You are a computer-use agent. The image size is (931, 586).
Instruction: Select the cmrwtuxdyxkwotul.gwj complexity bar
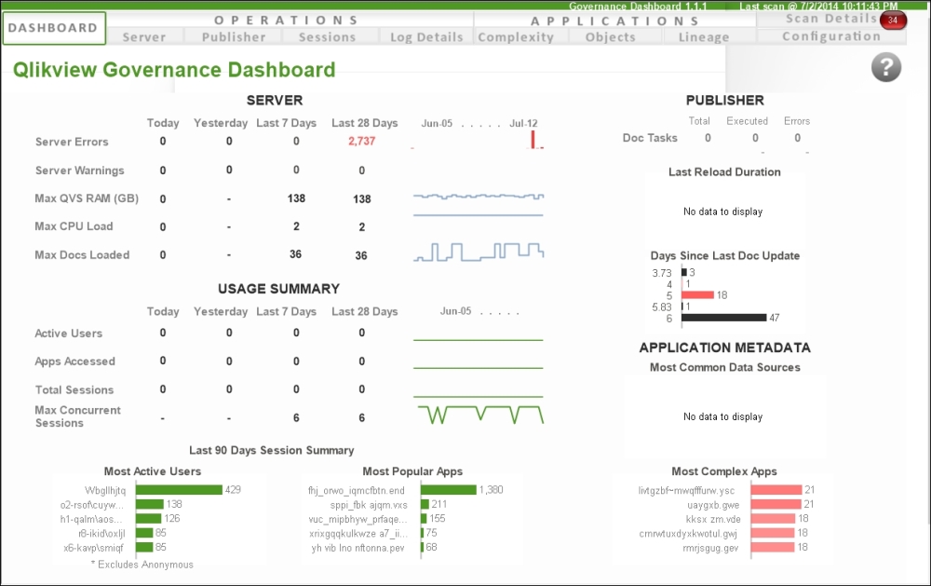tap(773, 533)
